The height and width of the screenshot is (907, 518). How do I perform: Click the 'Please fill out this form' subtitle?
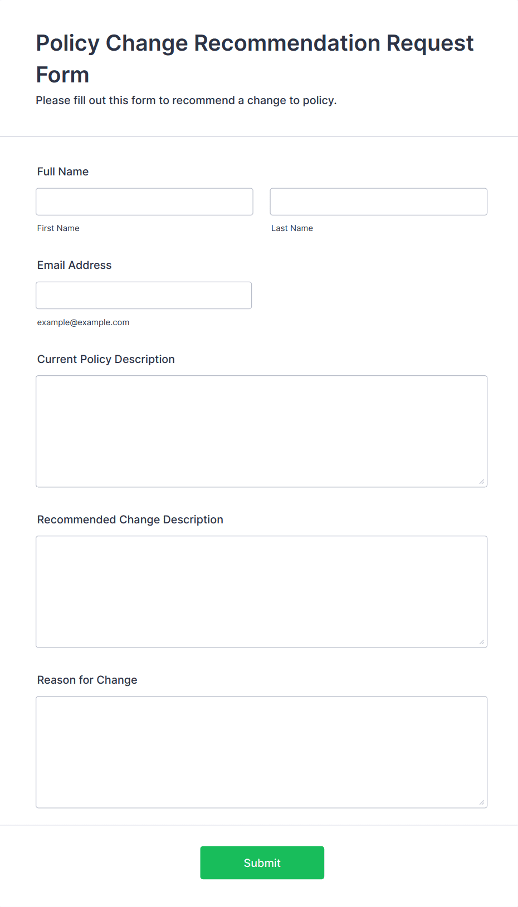pos(187,100)
